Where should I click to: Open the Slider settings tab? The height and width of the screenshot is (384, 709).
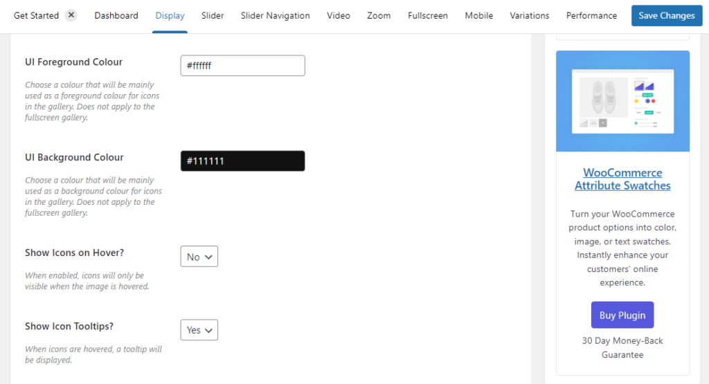213,15
